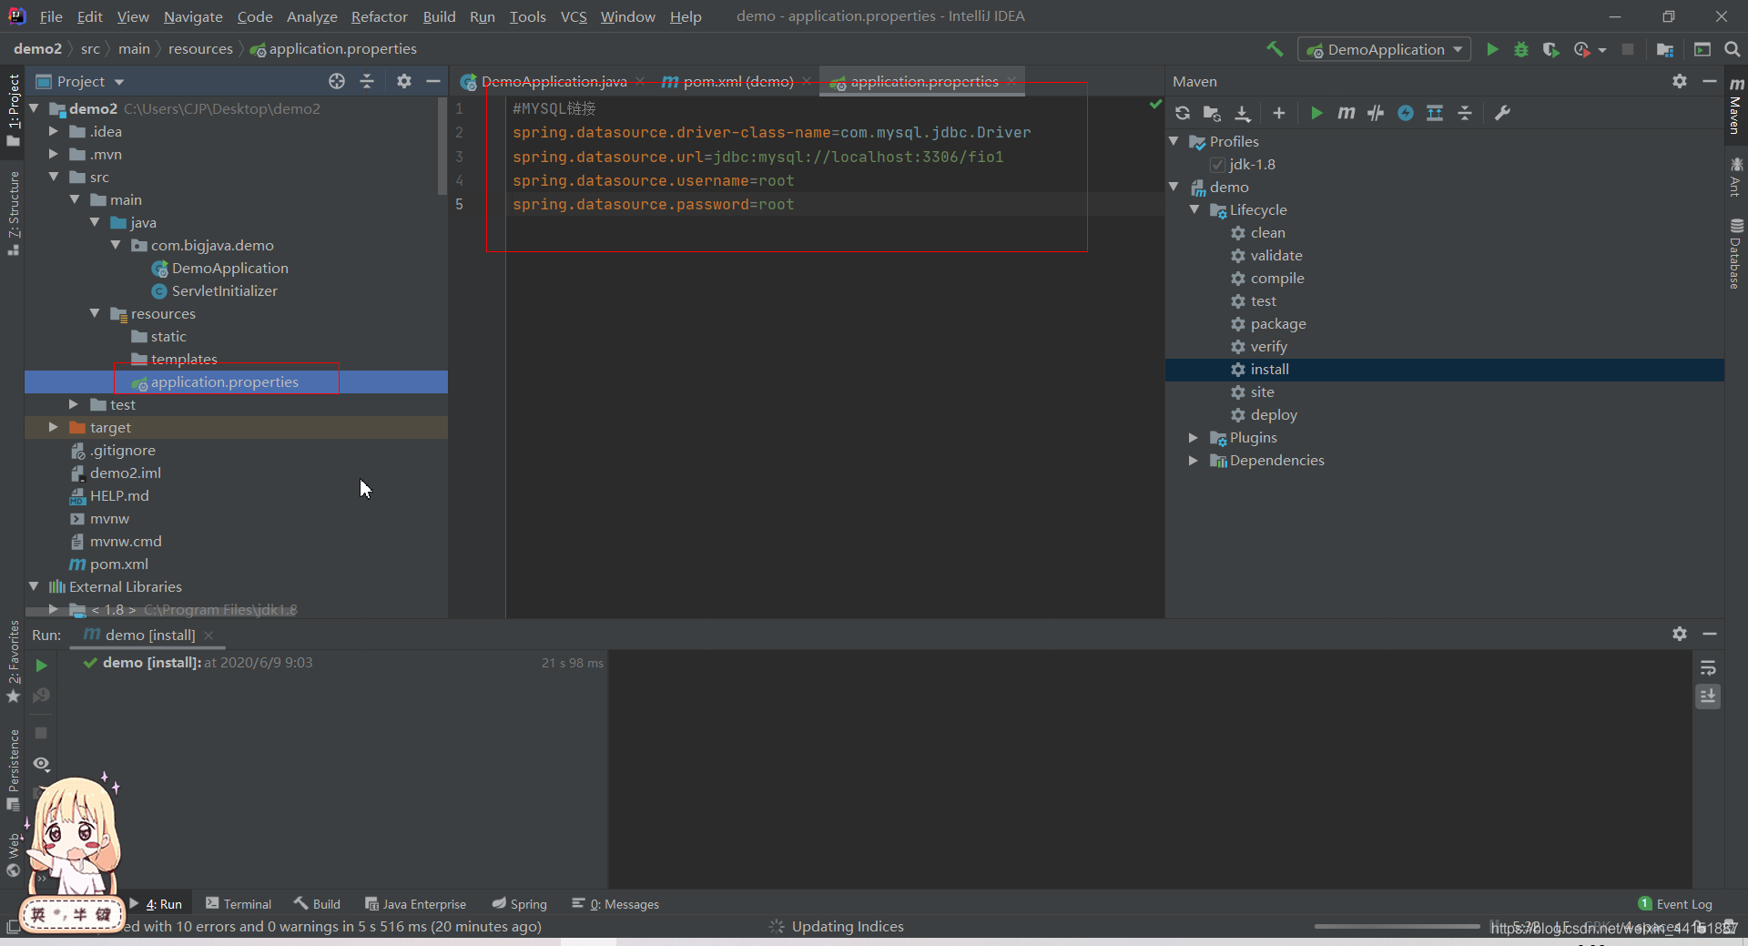Switch to pom.xml (demo) editor tab
This screenshot has height=946, width=1748.
click(737, 81)
